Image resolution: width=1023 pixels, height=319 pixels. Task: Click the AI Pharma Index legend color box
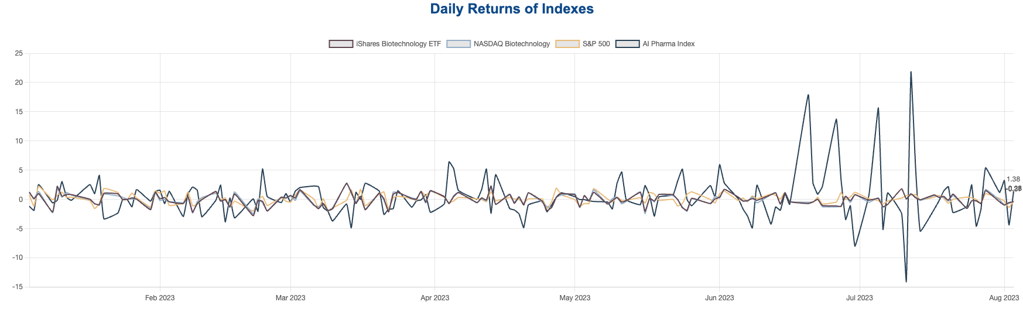627,44
